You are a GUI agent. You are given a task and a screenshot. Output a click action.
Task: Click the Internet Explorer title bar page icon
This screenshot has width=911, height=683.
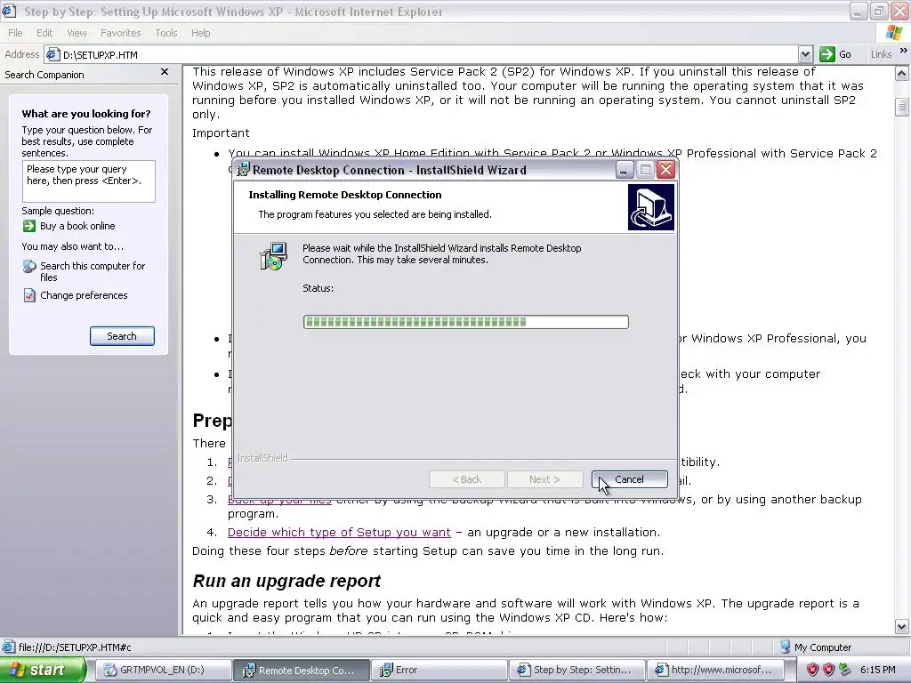pos(9,11)
